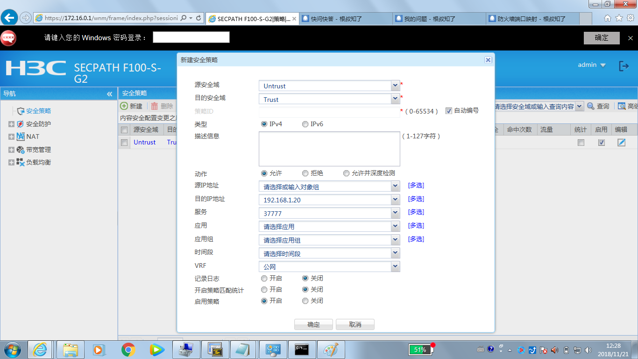This screenshot has height=359, width=638.
Task: Click the IE back arrow button
Action: (10, 18)
